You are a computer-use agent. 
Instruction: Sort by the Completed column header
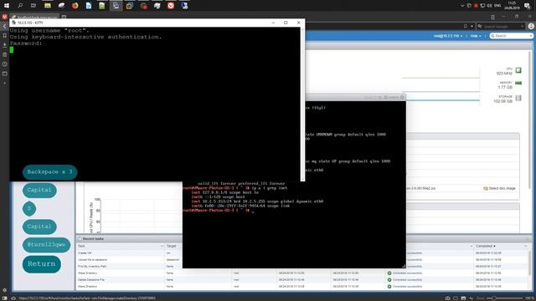[486, 246]
